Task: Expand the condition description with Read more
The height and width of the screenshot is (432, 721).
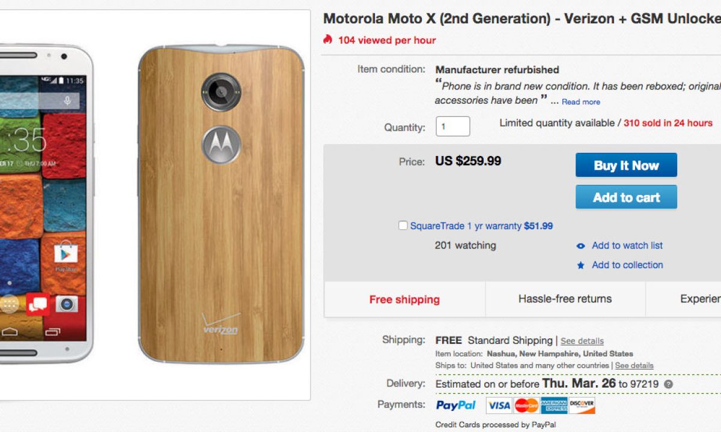Action: (580, 102)
